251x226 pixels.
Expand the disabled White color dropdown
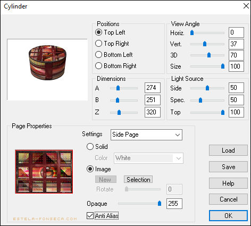click(148, 158)
